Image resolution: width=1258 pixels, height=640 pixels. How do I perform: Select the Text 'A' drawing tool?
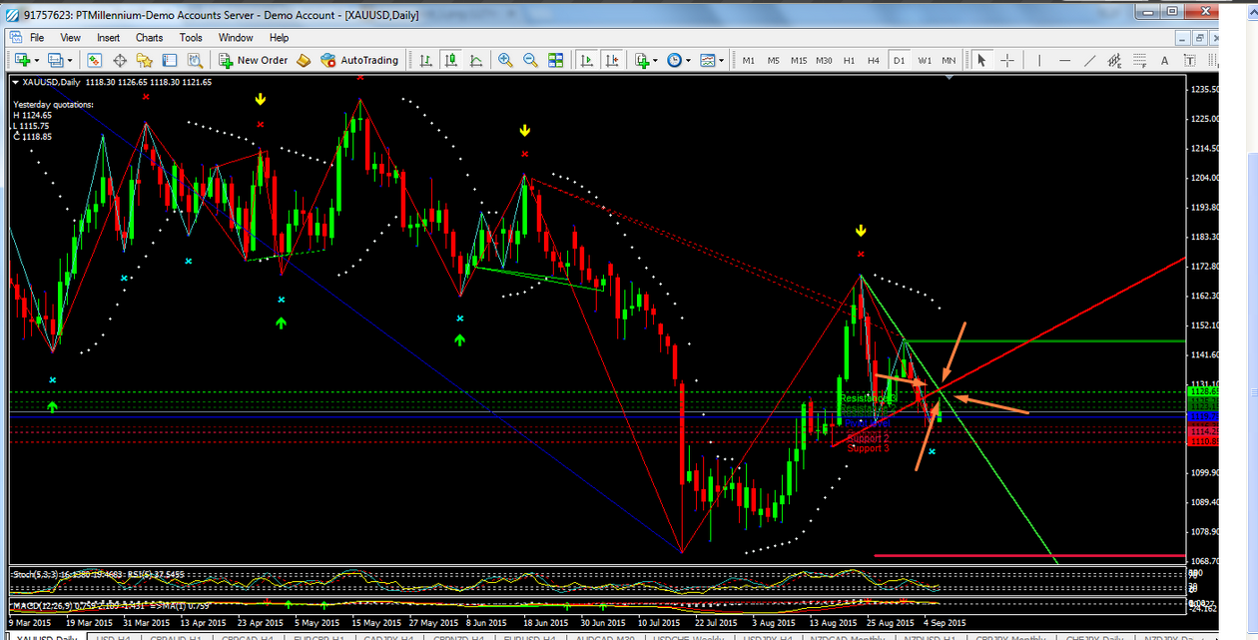pos(1162,60)
